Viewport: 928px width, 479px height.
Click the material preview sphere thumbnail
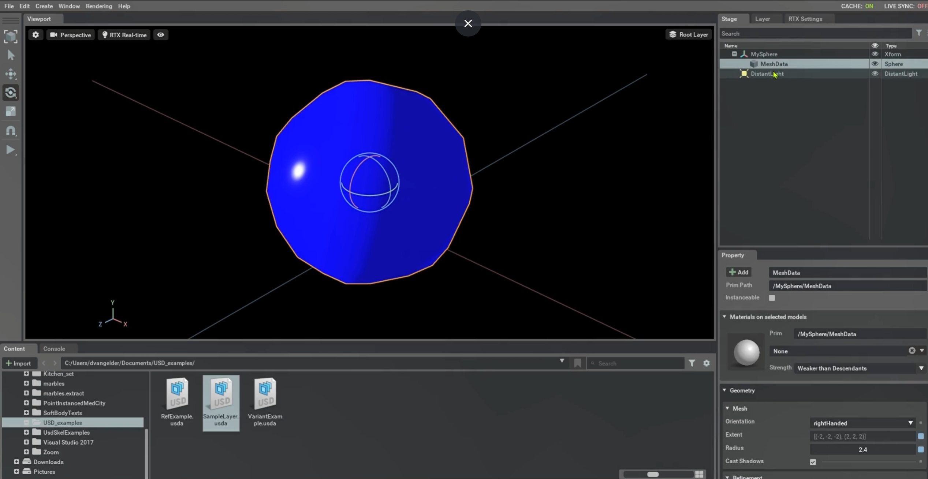point(746,352)
